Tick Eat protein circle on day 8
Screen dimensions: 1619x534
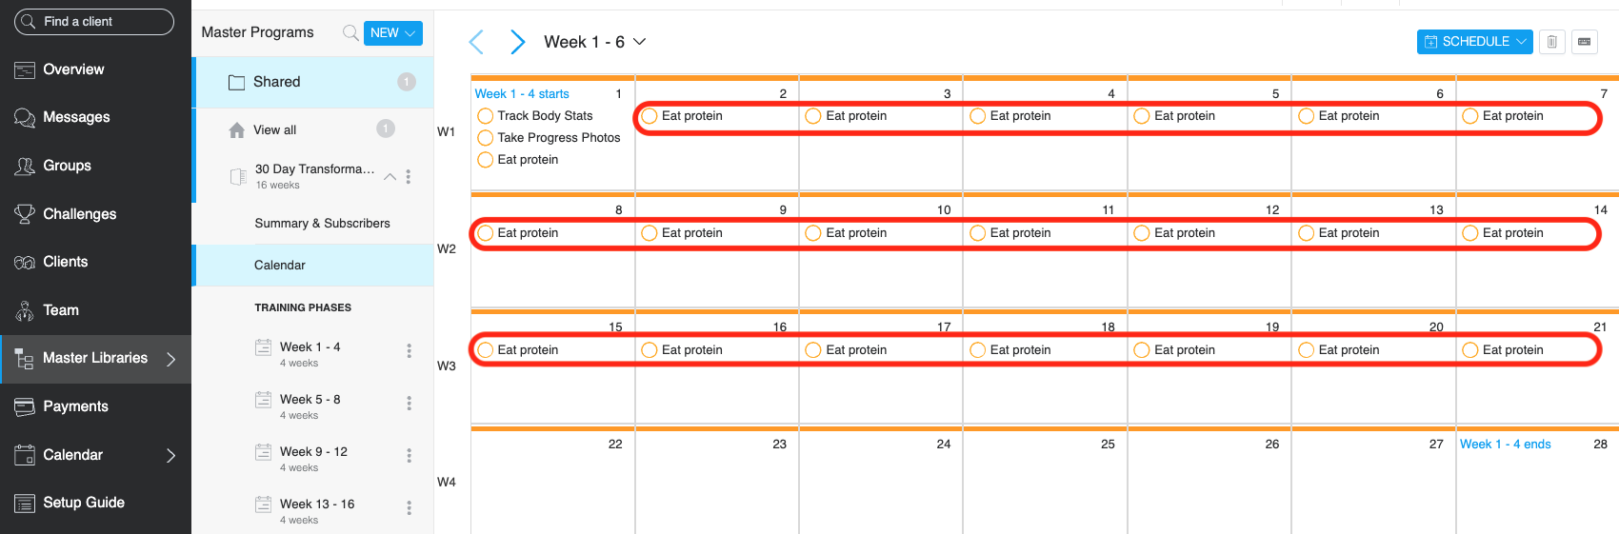tap(486, 233)
